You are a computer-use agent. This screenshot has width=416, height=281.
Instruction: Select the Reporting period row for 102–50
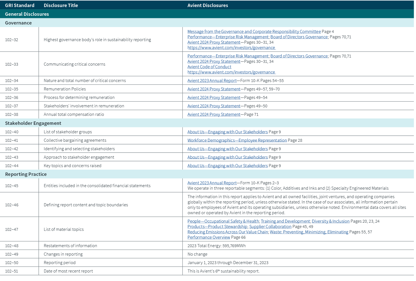click(x=113, y=262)
